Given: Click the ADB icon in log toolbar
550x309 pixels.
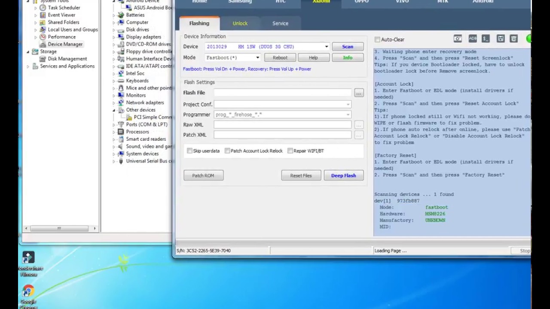Looking at the screenshot, I should [473, 39].
